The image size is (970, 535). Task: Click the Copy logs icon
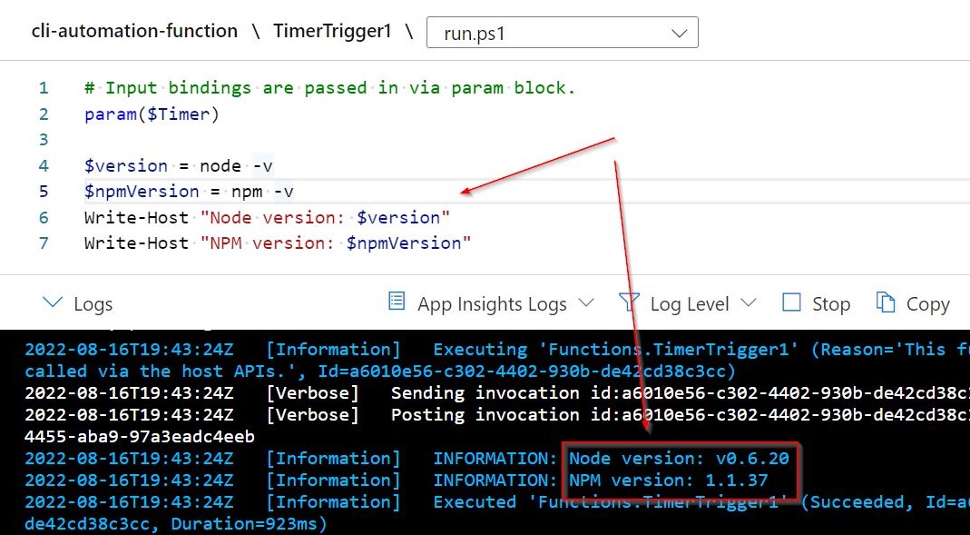(886, 302)
